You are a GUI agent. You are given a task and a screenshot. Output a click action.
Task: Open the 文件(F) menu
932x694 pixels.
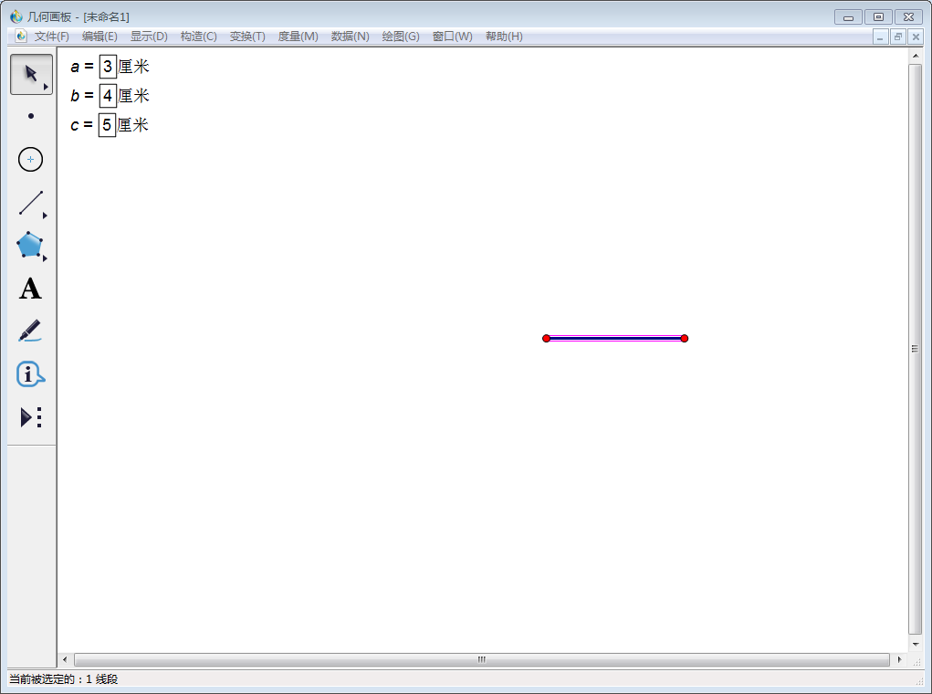[52, 37]
